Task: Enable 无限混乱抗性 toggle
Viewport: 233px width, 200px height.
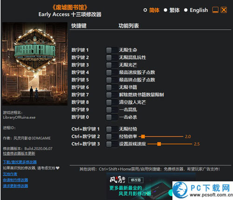Action: click(x=111, y=57)
